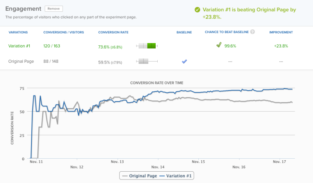Click the +23.8% improvement value
This screenshot has width=313, height=183.
click(281, 46)
